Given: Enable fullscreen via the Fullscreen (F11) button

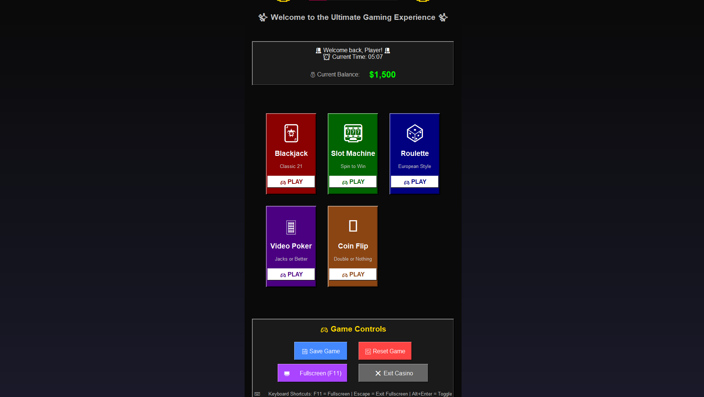Looking at the screenshot, I should click(x=312, y=373).
